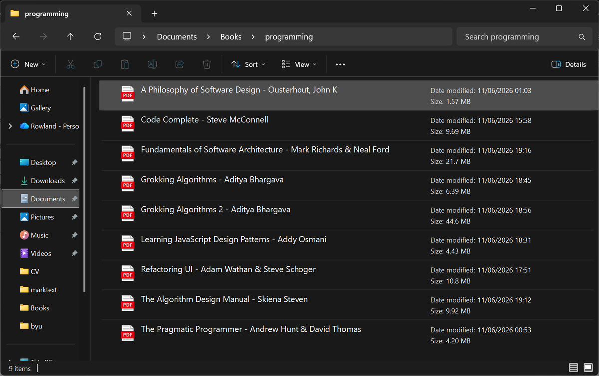Viewport: 599px width, 376px height.
Task: Go up one folder level
Action: (x=70, y=37)
